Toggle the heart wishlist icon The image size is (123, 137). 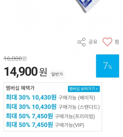coord(107,42)
